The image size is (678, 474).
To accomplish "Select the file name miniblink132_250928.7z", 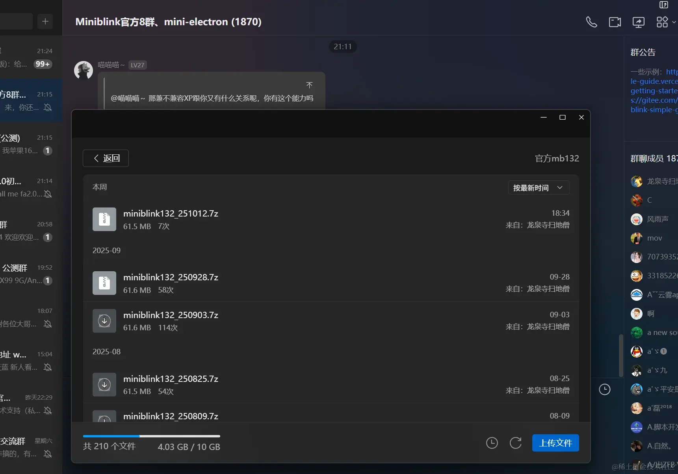I will coord(171,277).
